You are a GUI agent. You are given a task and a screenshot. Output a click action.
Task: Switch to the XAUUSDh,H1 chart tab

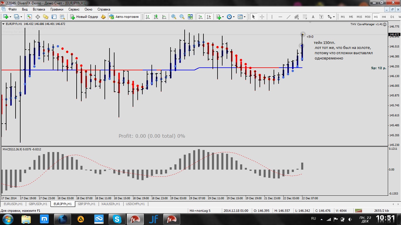(x=111, y=204)
